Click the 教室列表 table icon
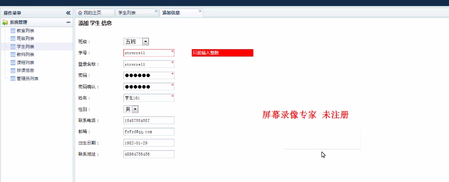 pos(13,31)
